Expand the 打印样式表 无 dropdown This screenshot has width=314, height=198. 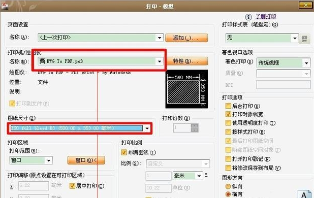pos(295,38)
